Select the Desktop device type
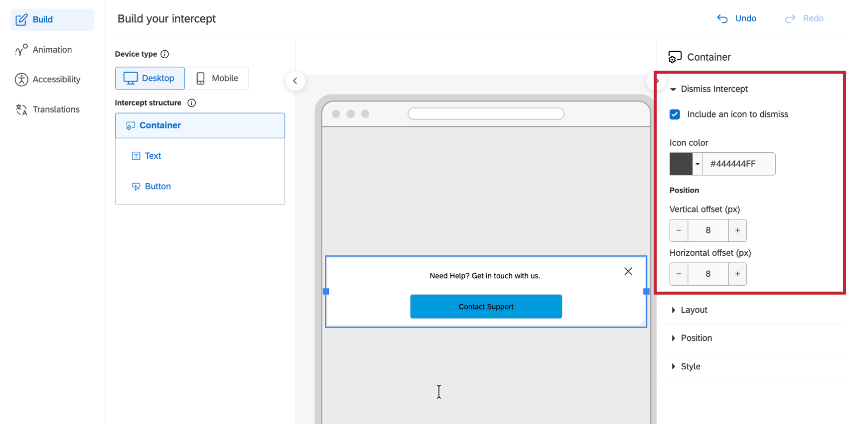The image size is (847, 424). 150,78
